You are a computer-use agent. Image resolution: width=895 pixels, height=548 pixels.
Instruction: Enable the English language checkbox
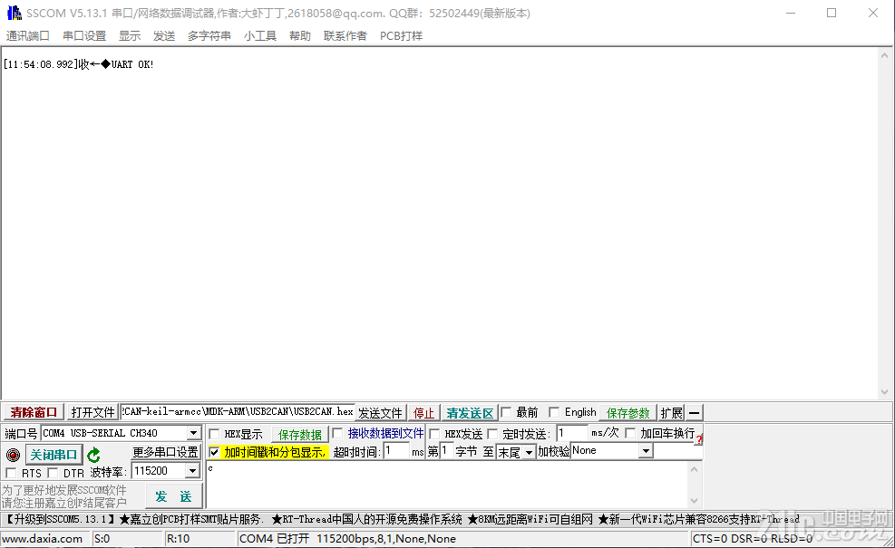pos(554,412)
